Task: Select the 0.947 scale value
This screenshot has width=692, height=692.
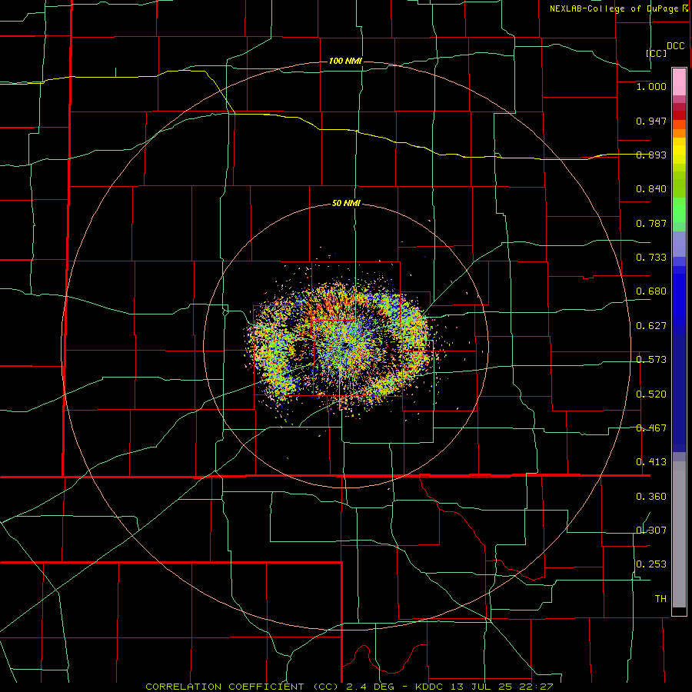Action: (x=651, y=121)
